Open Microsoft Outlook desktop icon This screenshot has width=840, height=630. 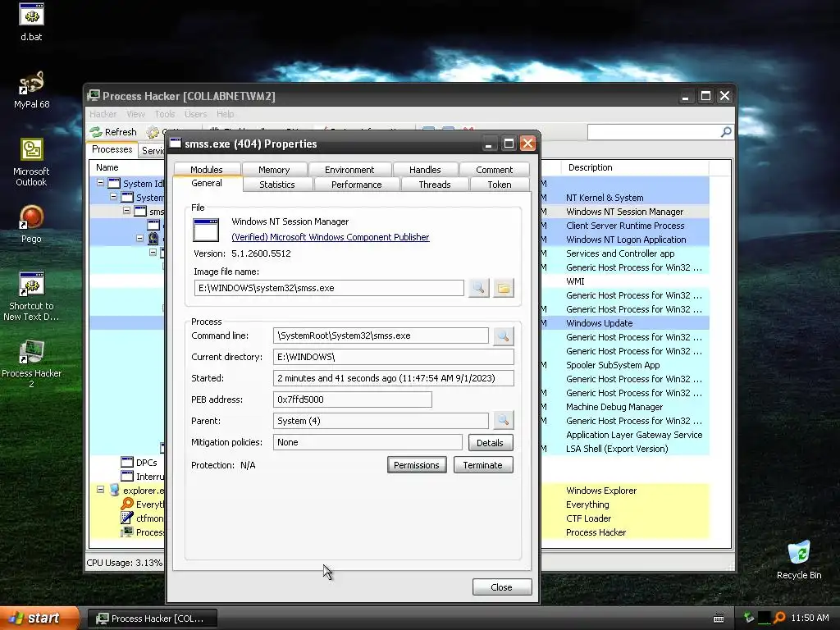[31, 162]
